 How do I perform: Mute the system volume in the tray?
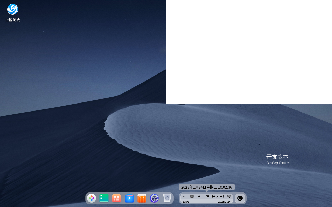(x=222, y=196)
